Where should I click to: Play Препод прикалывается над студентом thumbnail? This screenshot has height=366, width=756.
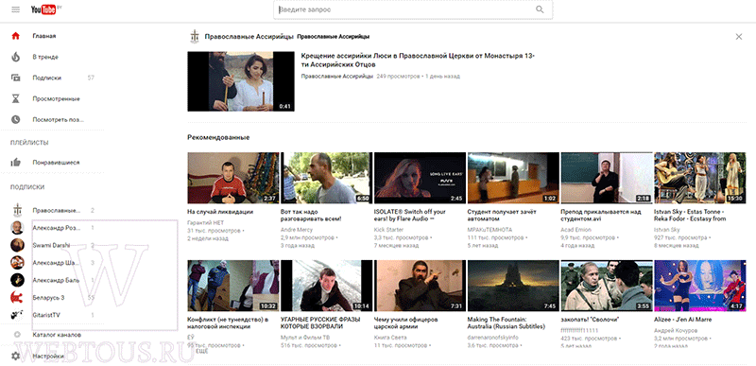[607, 178]
